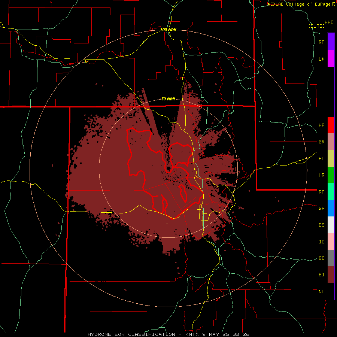Click the DS white legend swatch
The height and width of the screenshot is (337, 337).
click(x=331, y=225)
